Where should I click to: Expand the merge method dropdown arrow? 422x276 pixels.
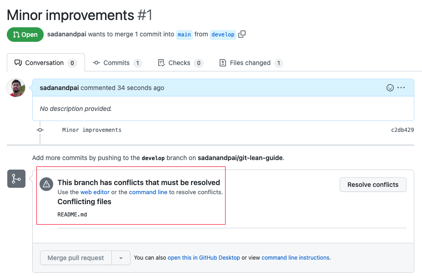point(121,258)
